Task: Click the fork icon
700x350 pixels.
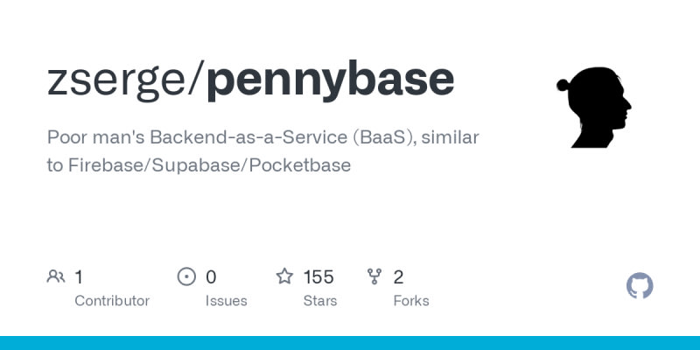Action: coord(375,277)
